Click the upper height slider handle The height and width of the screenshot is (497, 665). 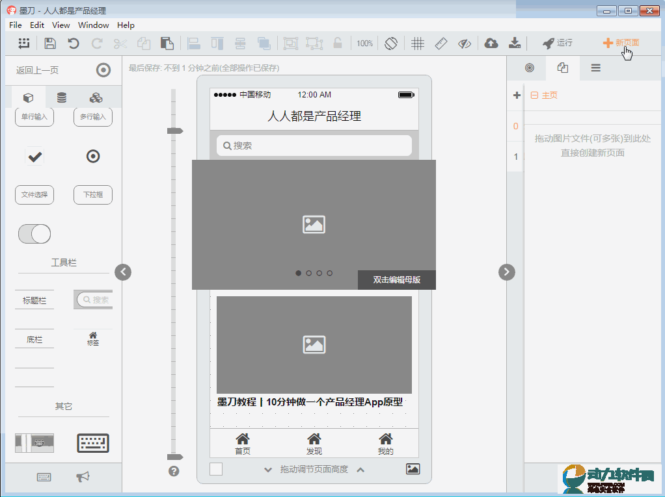point(175,131)
